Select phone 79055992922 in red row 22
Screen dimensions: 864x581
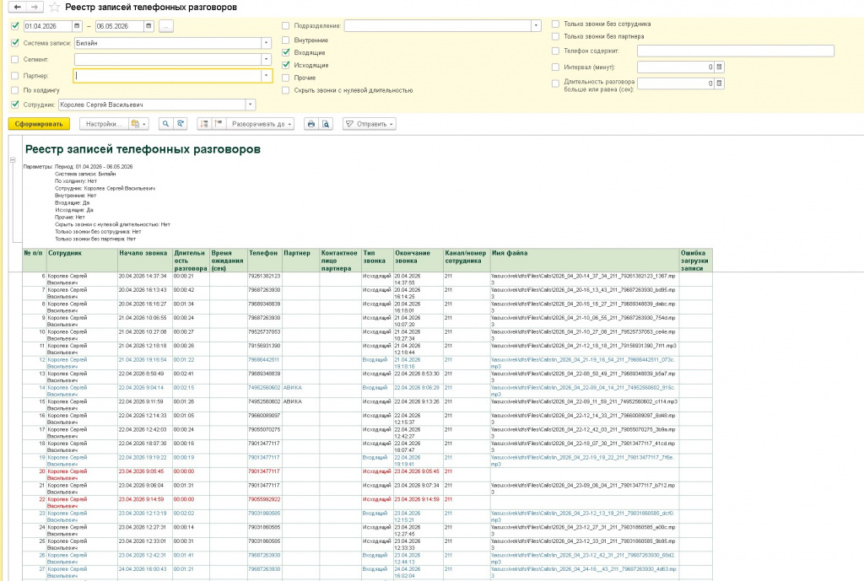[264, 499]
